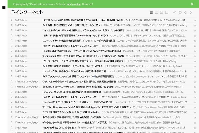Bookmark the フォーカルポイント iPhone article
Image resolution: width=199 pixels, height=133 pixels.
tap(12, 30)
